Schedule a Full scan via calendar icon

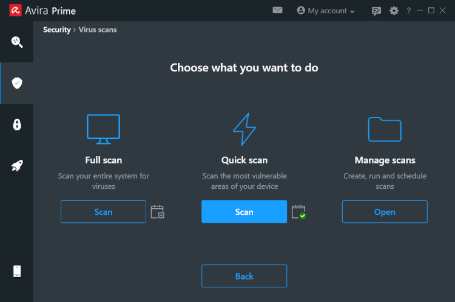coord(157,212)
